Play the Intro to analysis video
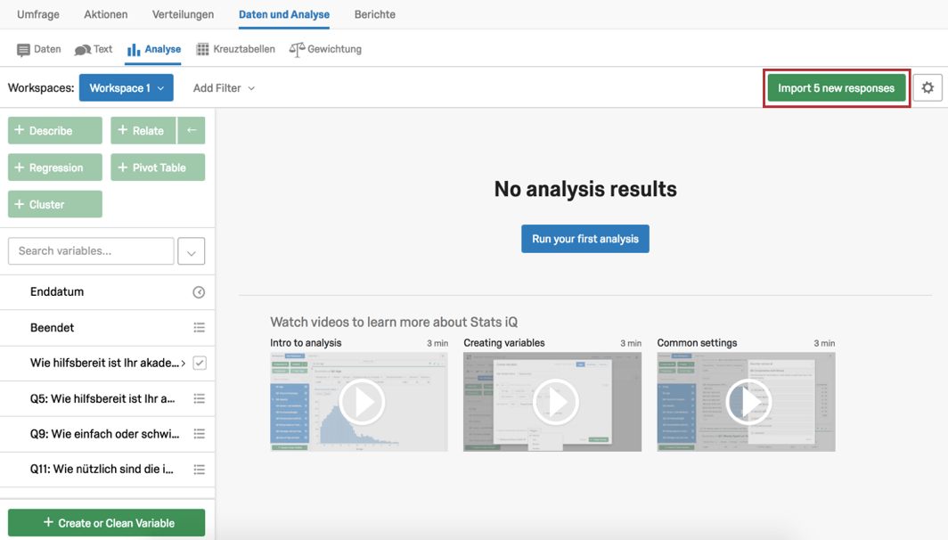 pos(362,402)
